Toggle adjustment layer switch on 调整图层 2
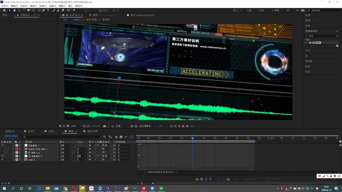 (x=106, y=156)
